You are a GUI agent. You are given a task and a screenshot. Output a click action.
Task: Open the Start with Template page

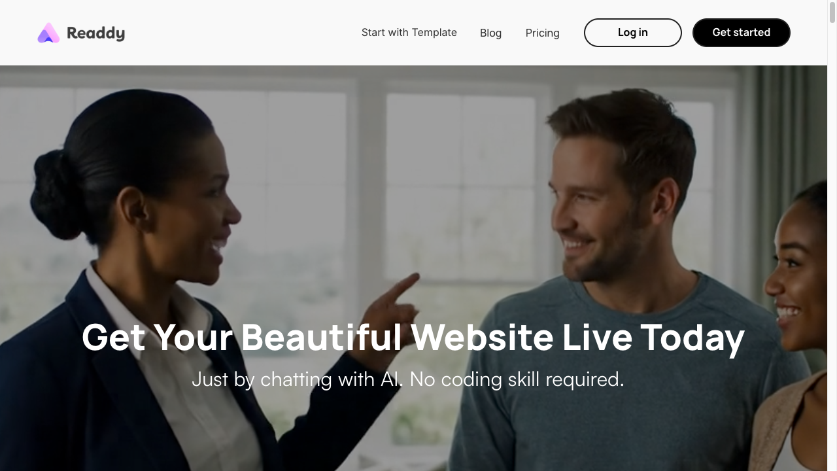409,32
